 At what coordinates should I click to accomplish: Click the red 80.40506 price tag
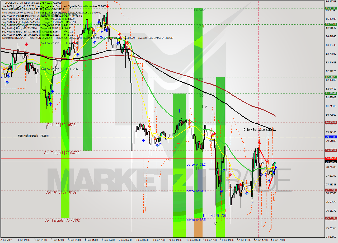pyautogui.click(x=331, y=123)
